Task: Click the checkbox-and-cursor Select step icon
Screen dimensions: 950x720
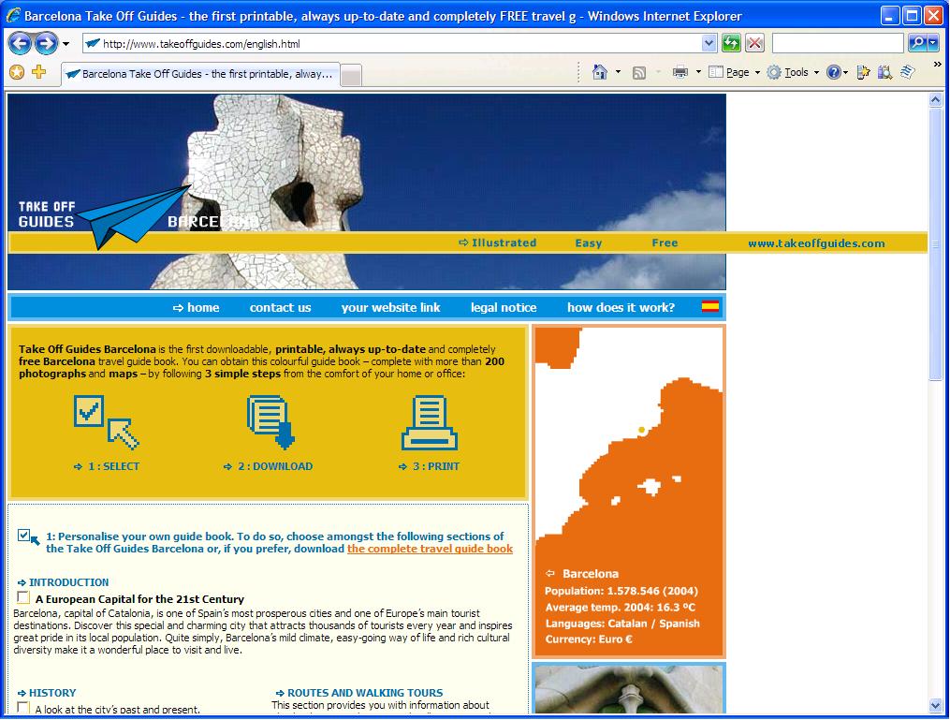Action: pos(106,422)
